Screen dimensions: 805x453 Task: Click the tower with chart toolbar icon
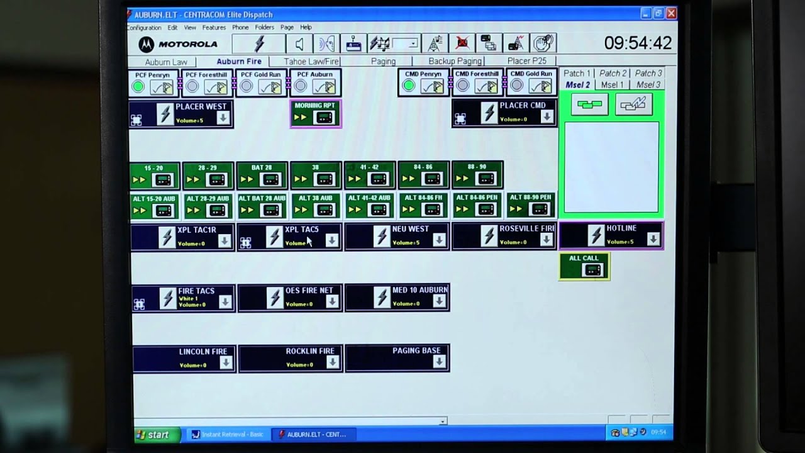click(516, 43)
